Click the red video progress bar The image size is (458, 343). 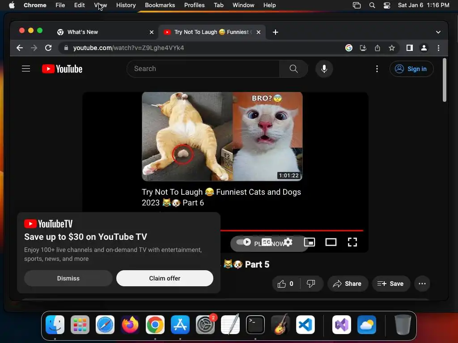pyautogui.click(x=292, y=230)
